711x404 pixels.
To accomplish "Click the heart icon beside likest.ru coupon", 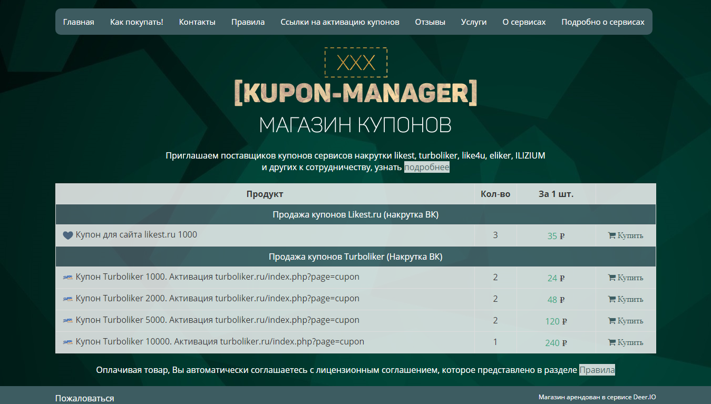I will tap(68, 235).
